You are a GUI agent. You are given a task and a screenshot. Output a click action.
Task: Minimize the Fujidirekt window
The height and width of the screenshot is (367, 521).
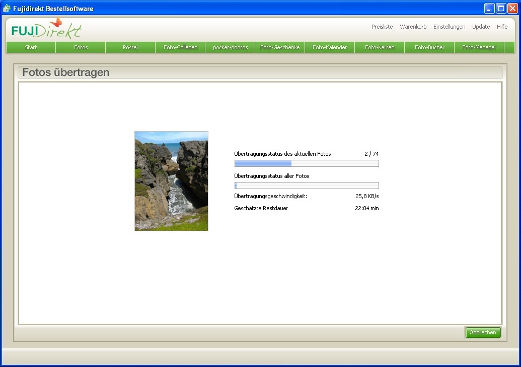pyautogui.click(x=489, y=9)
